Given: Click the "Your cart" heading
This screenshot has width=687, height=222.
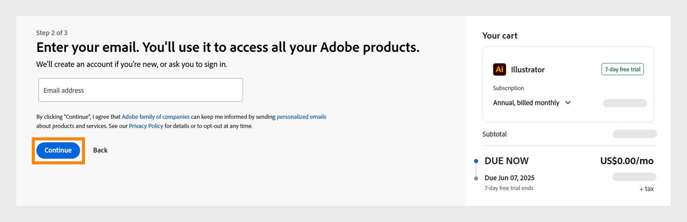Looking at the screenshot, I should [x=500, y=36].
